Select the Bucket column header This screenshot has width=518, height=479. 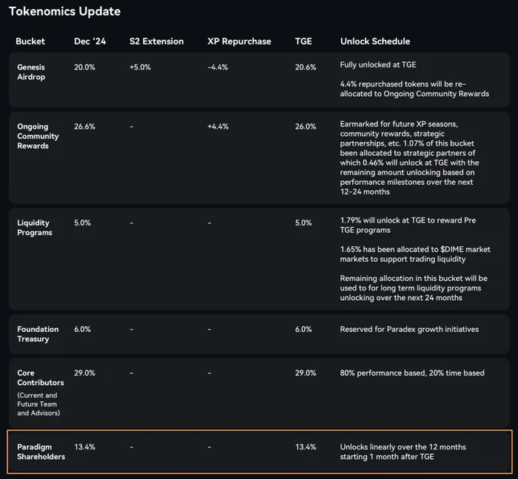(x=30, y=41)
